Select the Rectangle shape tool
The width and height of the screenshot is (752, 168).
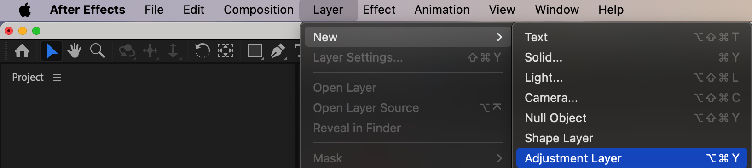tap(255, 51)
